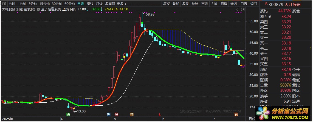Click the red 涨 event marker

[116, 114]
